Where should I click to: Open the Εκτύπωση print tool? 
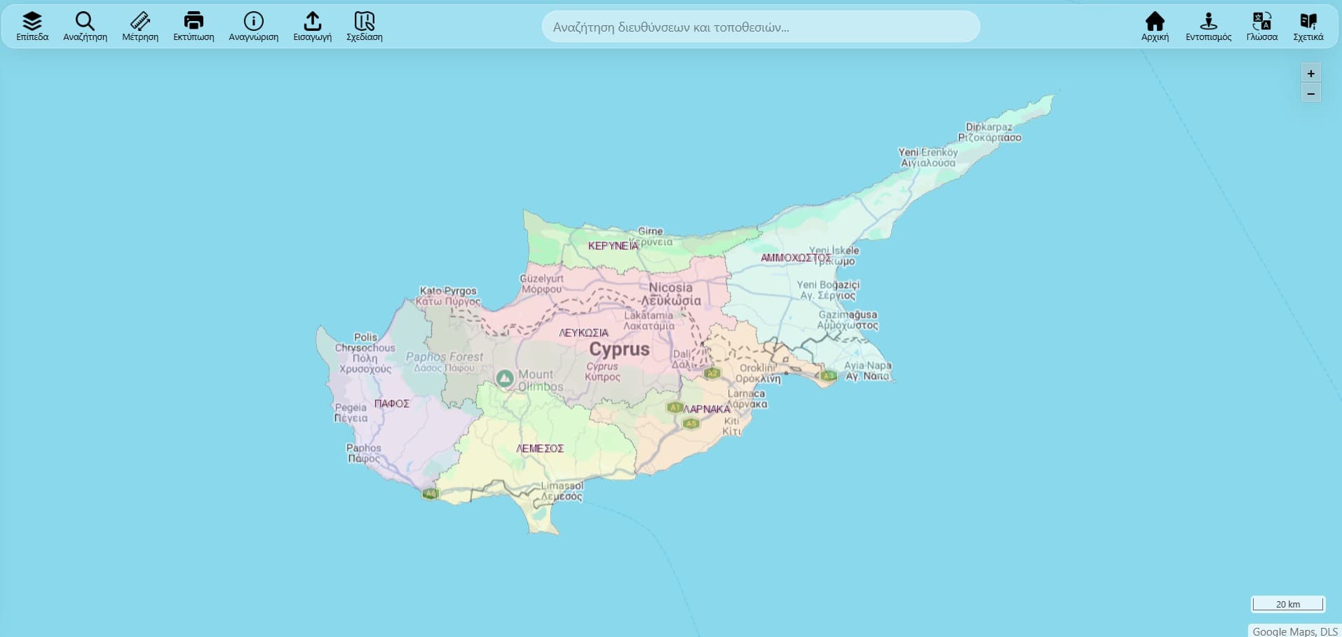(x=194, y=27)
